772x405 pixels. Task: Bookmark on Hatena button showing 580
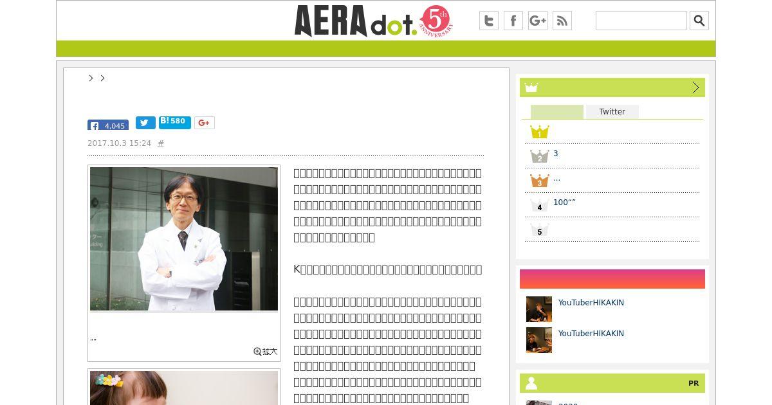pos(175,122)
